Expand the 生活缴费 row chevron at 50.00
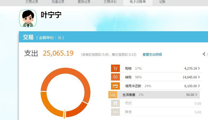208x120 pixels. pos(196,95)
